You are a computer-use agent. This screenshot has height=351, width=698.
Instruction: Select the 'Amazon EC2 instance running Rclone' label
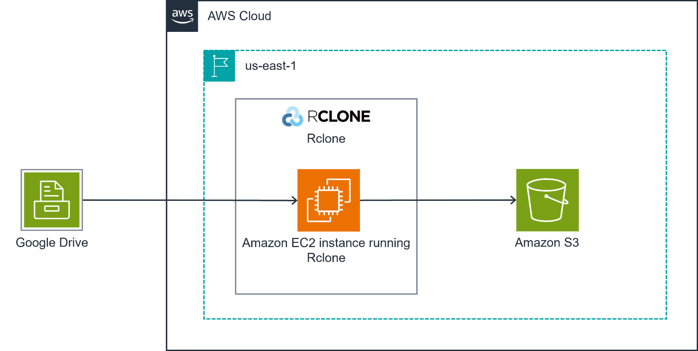(x=326, y=250)
